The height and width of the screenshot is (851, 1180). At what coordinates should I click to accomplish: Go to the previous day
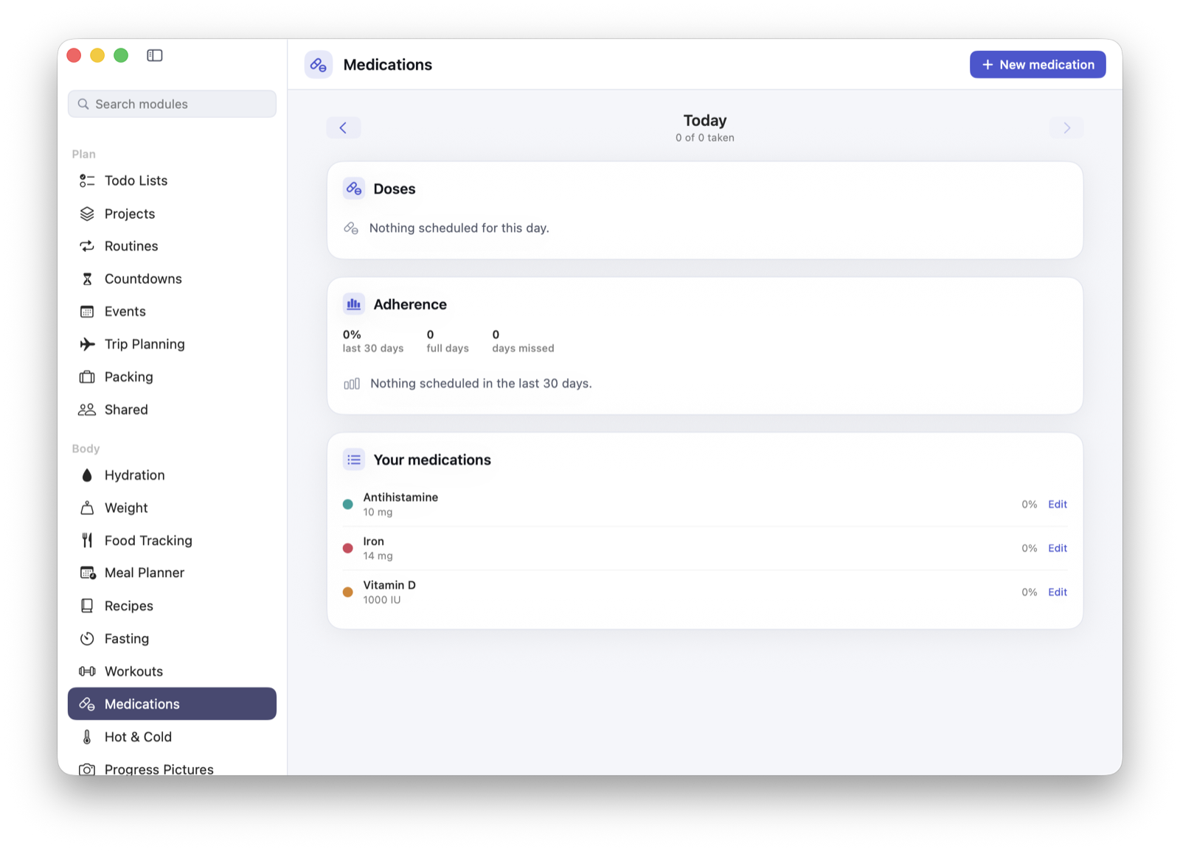[x=344, y=127]
